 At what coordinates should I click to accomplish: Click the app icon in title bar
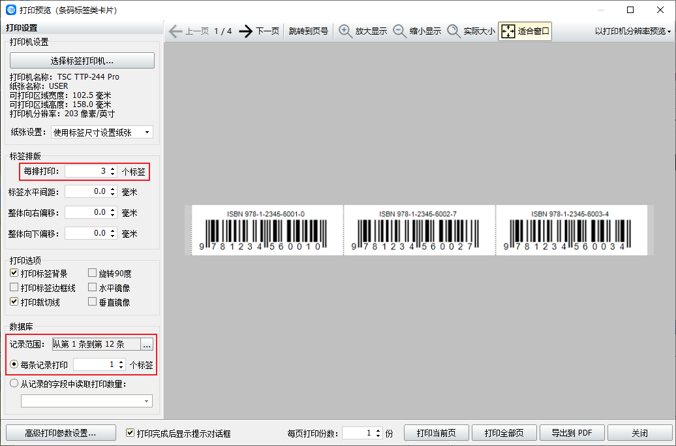(x=11, y=10)
